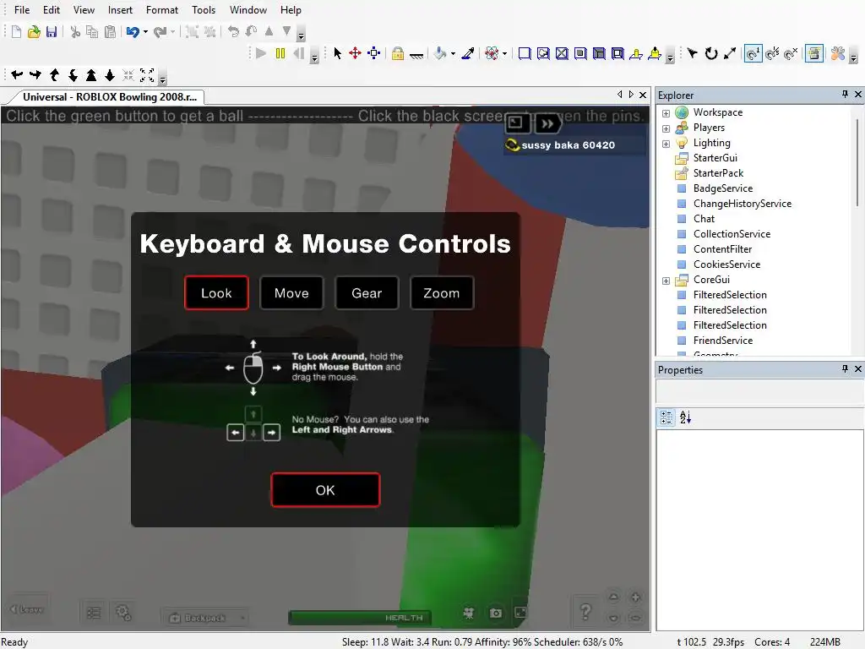This screenshot has height=649, width=865.
Task: Open the Undo history dropdown arrow
Action: tap(145, 32)
